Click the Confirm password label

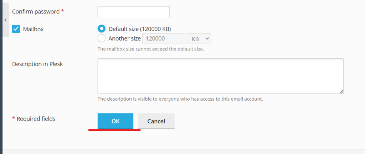pos(36,12)
